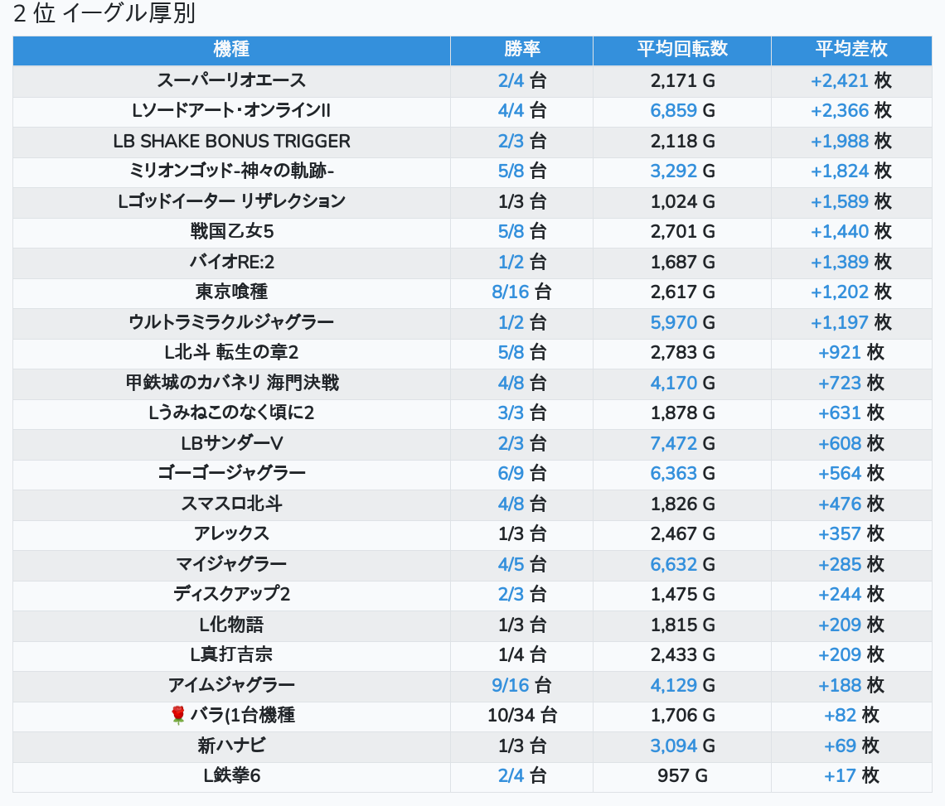Click the 4,129 G average spins value

tap(682, 686)
